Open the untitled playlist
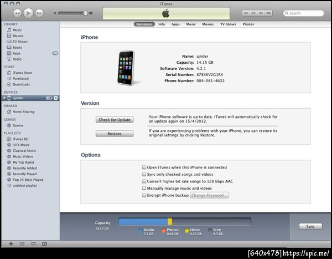The width and height of the screenshot is (332, 259). tap(22, 186)
